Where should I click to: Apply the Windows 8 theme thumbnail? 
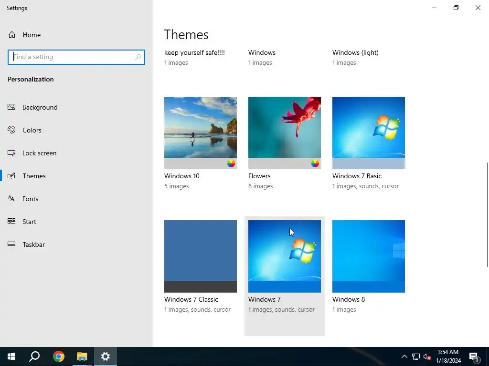pyautogui.click(x=369, y=256)
